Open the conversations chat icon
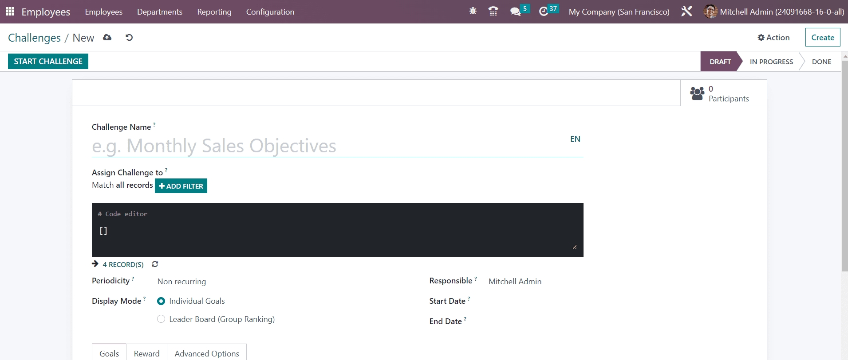 (515, 12)
